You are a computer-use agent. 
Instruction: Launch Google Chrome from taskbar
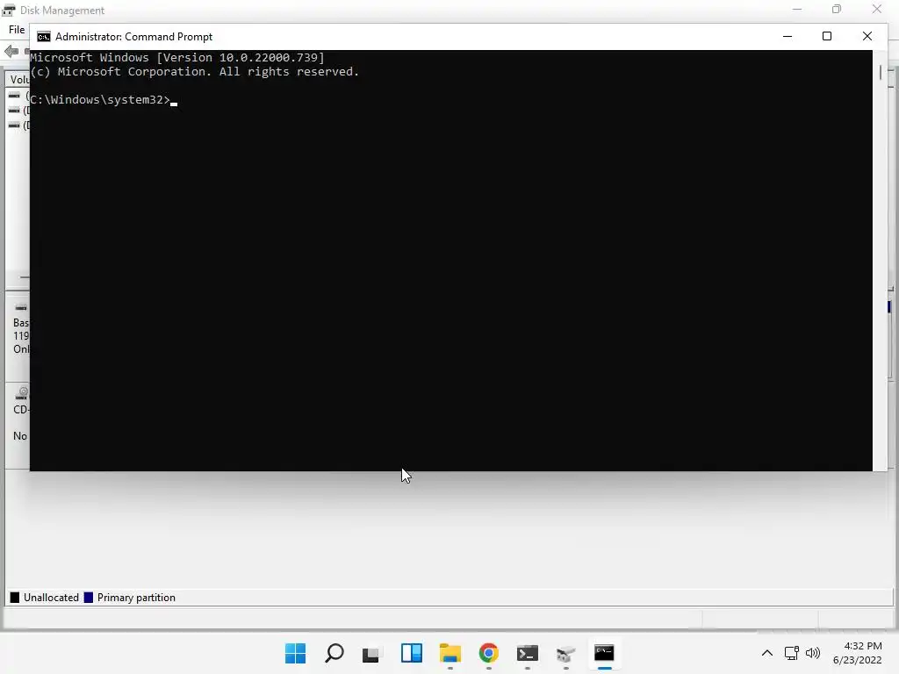point(488,653)
